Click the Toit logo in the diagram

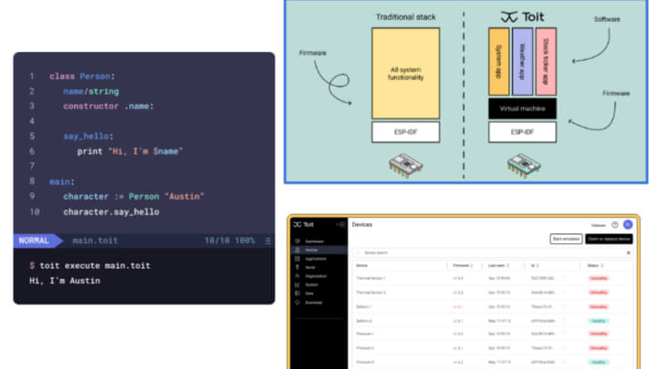(x=522, y=16)
